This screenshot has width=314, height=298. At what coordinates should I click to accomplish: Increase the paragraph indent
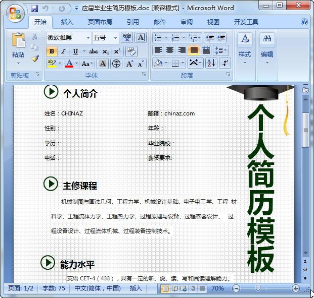click(221, 37)
